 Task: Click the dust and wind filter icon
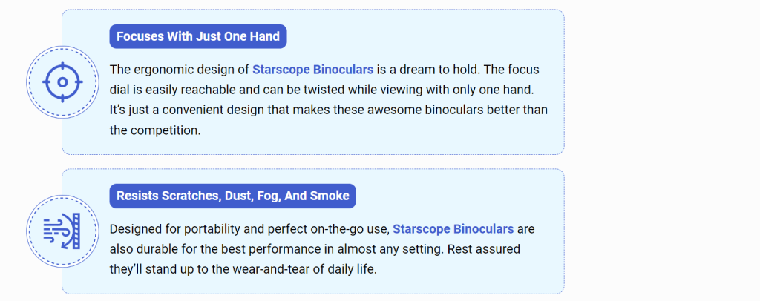click(62, 231)
